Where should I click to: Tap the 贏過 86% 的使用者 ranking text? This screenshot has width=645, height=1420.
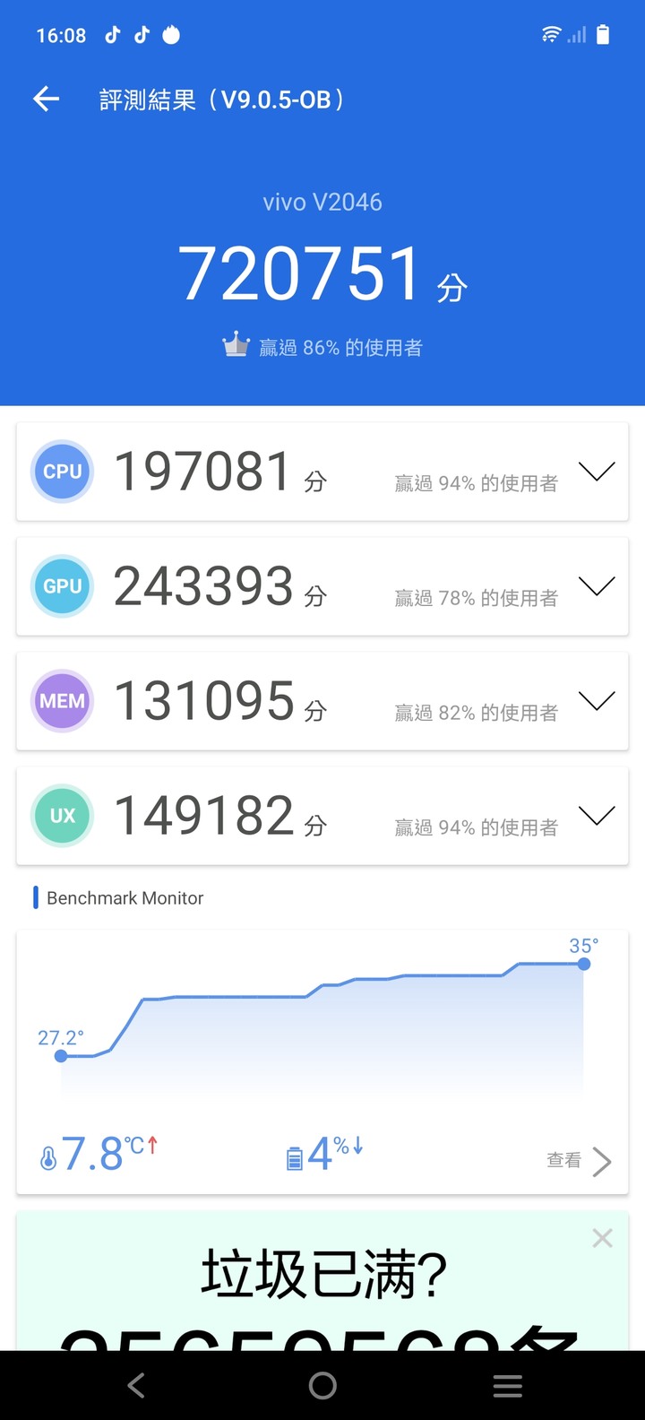340,348
